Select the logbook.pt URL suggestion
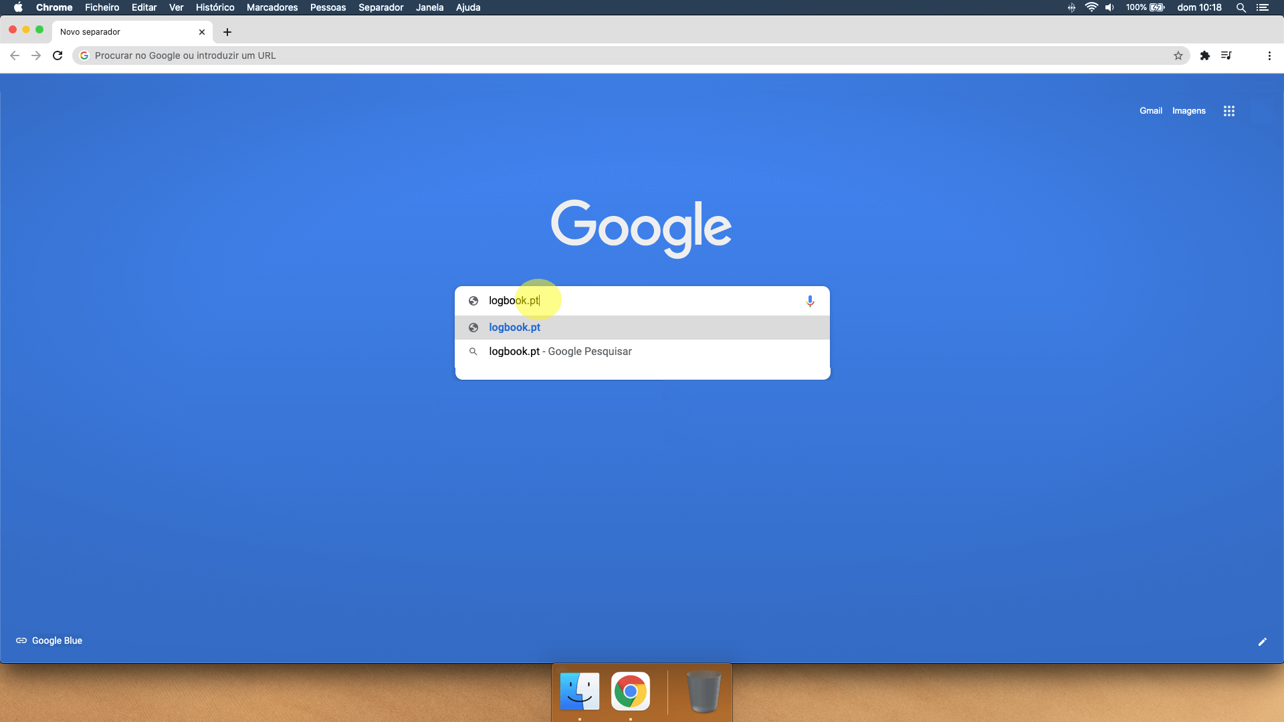Image resolution: width=1284 pixels, height=722 pixels. click(x=642, y=328)
